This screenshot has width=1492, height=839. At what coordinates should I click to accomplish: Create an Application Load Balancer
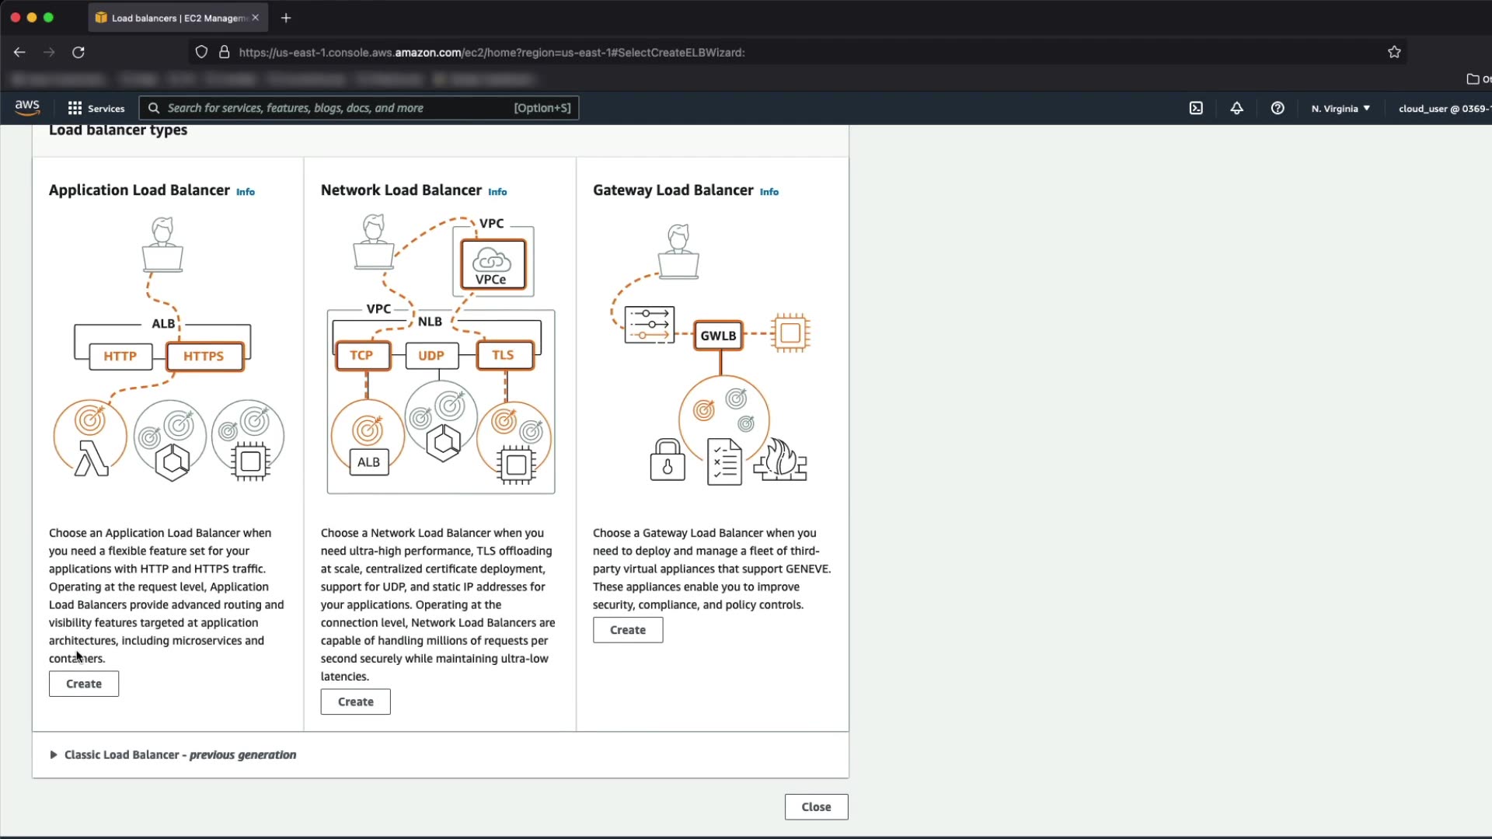84,684
